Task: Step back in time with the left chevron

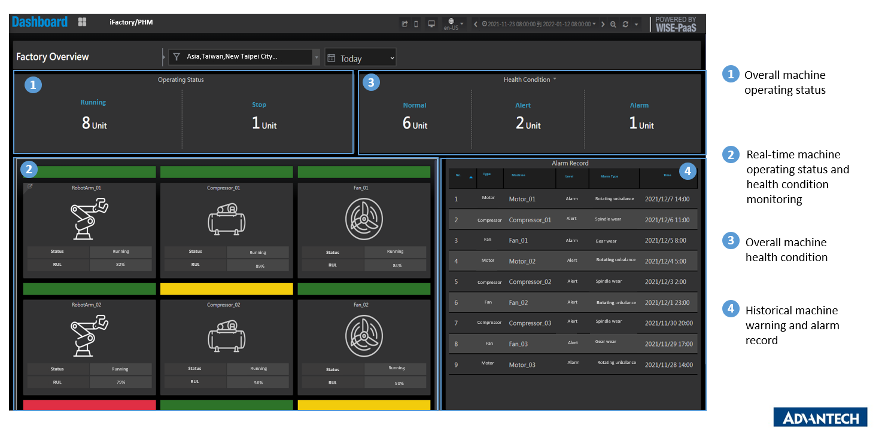Action: point(476,24)
